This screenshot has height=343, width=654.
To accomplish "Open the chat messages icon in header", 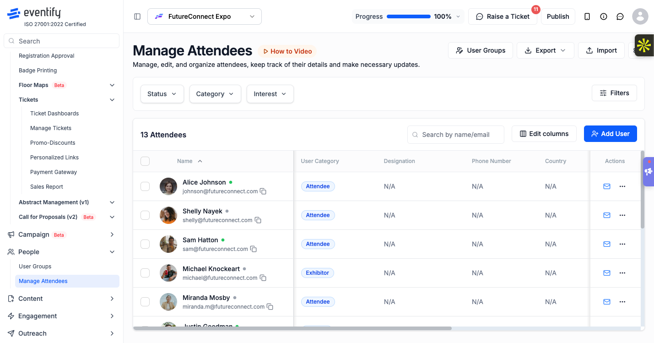I will [620, 16].
